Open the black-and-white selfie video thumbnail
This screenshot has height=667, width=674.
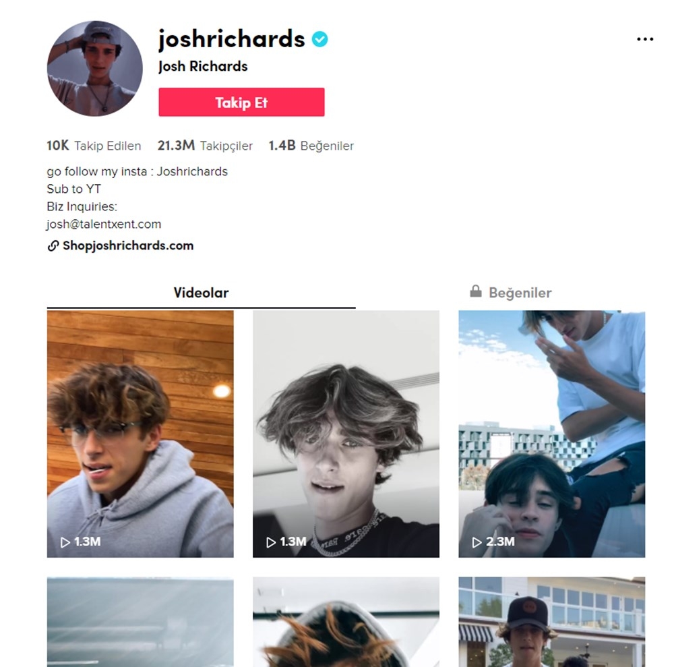[346, 434]
